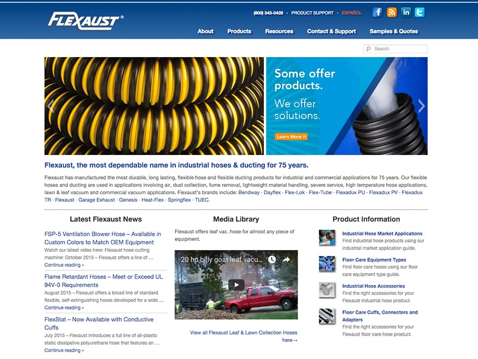Open the Flex-Tube brand link
The image size is (478, 359).
[320, 193]
